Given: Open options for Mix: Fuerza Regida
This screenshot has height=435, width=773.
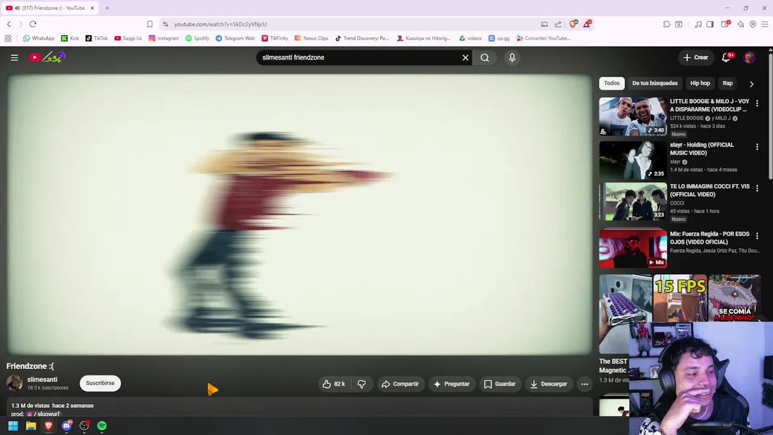Looking at the screenshot, I should pos(757,236).
